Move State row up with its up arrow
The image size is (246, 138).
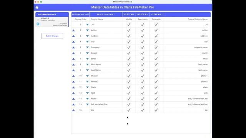pyautogui.click(x=73, y=87)
